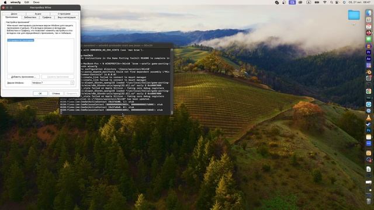The width and height of the screenshot is (374, 210).
Task: Open Telegram from the Dock
Action: (369, 104)
